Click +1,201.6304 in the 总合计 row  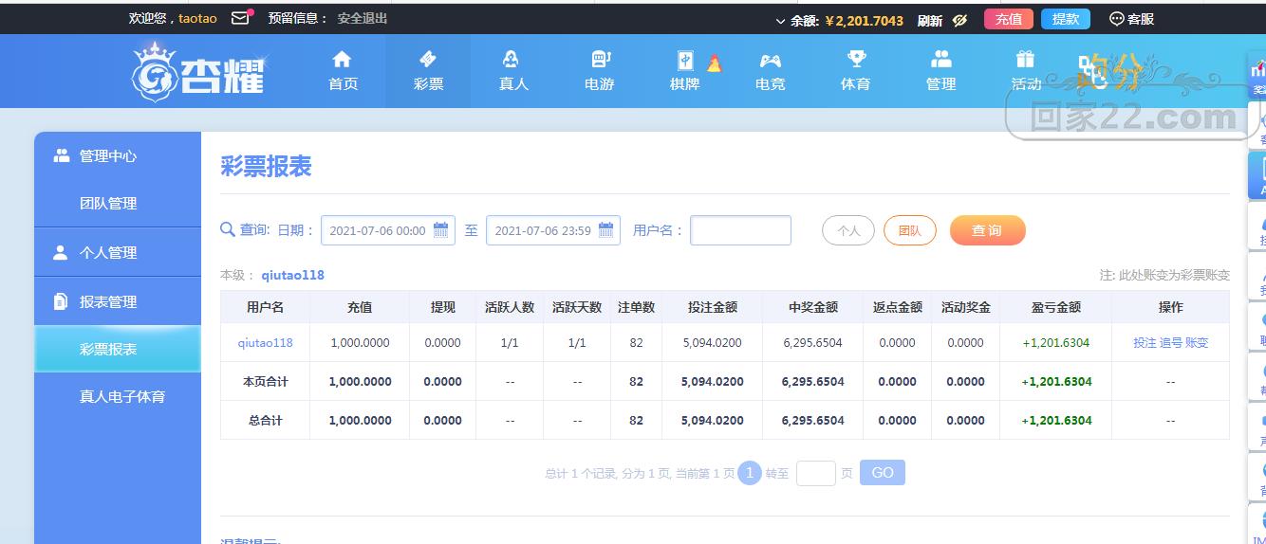pos(1056,421)
